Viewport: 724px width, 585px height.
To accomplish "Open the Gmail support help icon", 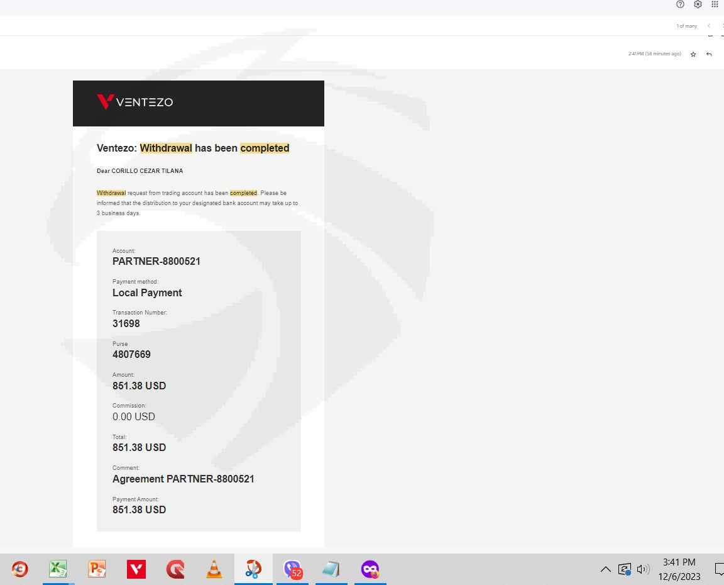I will (679, 4).
